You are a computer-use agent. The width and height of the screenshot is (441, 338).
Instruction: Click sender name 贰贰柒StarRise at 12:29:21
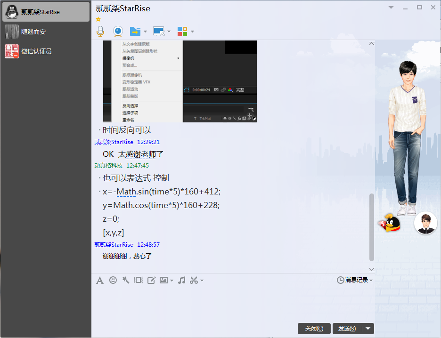coord(114,142)
